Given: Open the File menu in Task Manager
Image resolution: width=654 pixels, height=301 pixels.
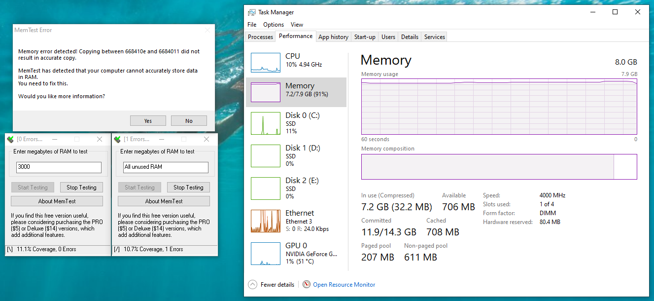Looking at the screenshot, I should pos(252,25).
